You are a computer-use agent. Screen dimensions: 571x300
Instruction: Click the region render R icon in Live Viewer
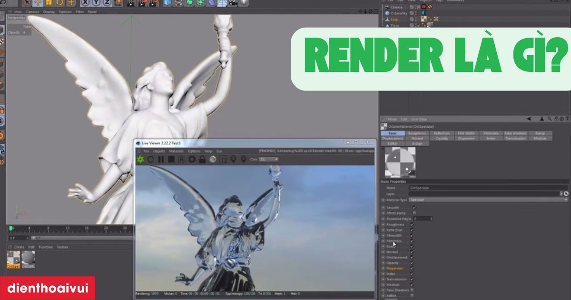(182, 159)
